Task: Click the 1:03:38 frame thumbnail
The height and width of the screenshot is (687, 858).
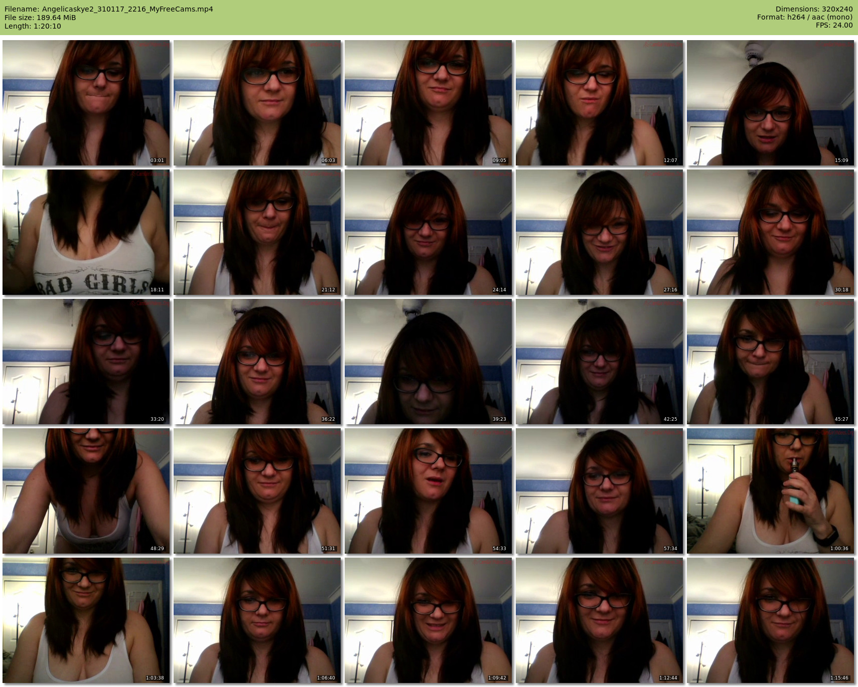Action: pos(86,620)
